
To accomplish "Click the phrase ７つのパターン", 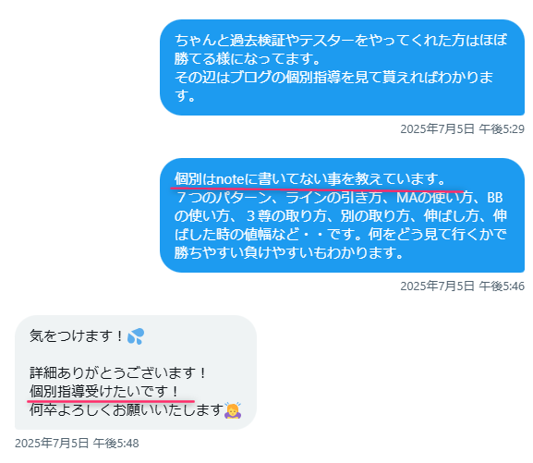I will tap(224, 198).
